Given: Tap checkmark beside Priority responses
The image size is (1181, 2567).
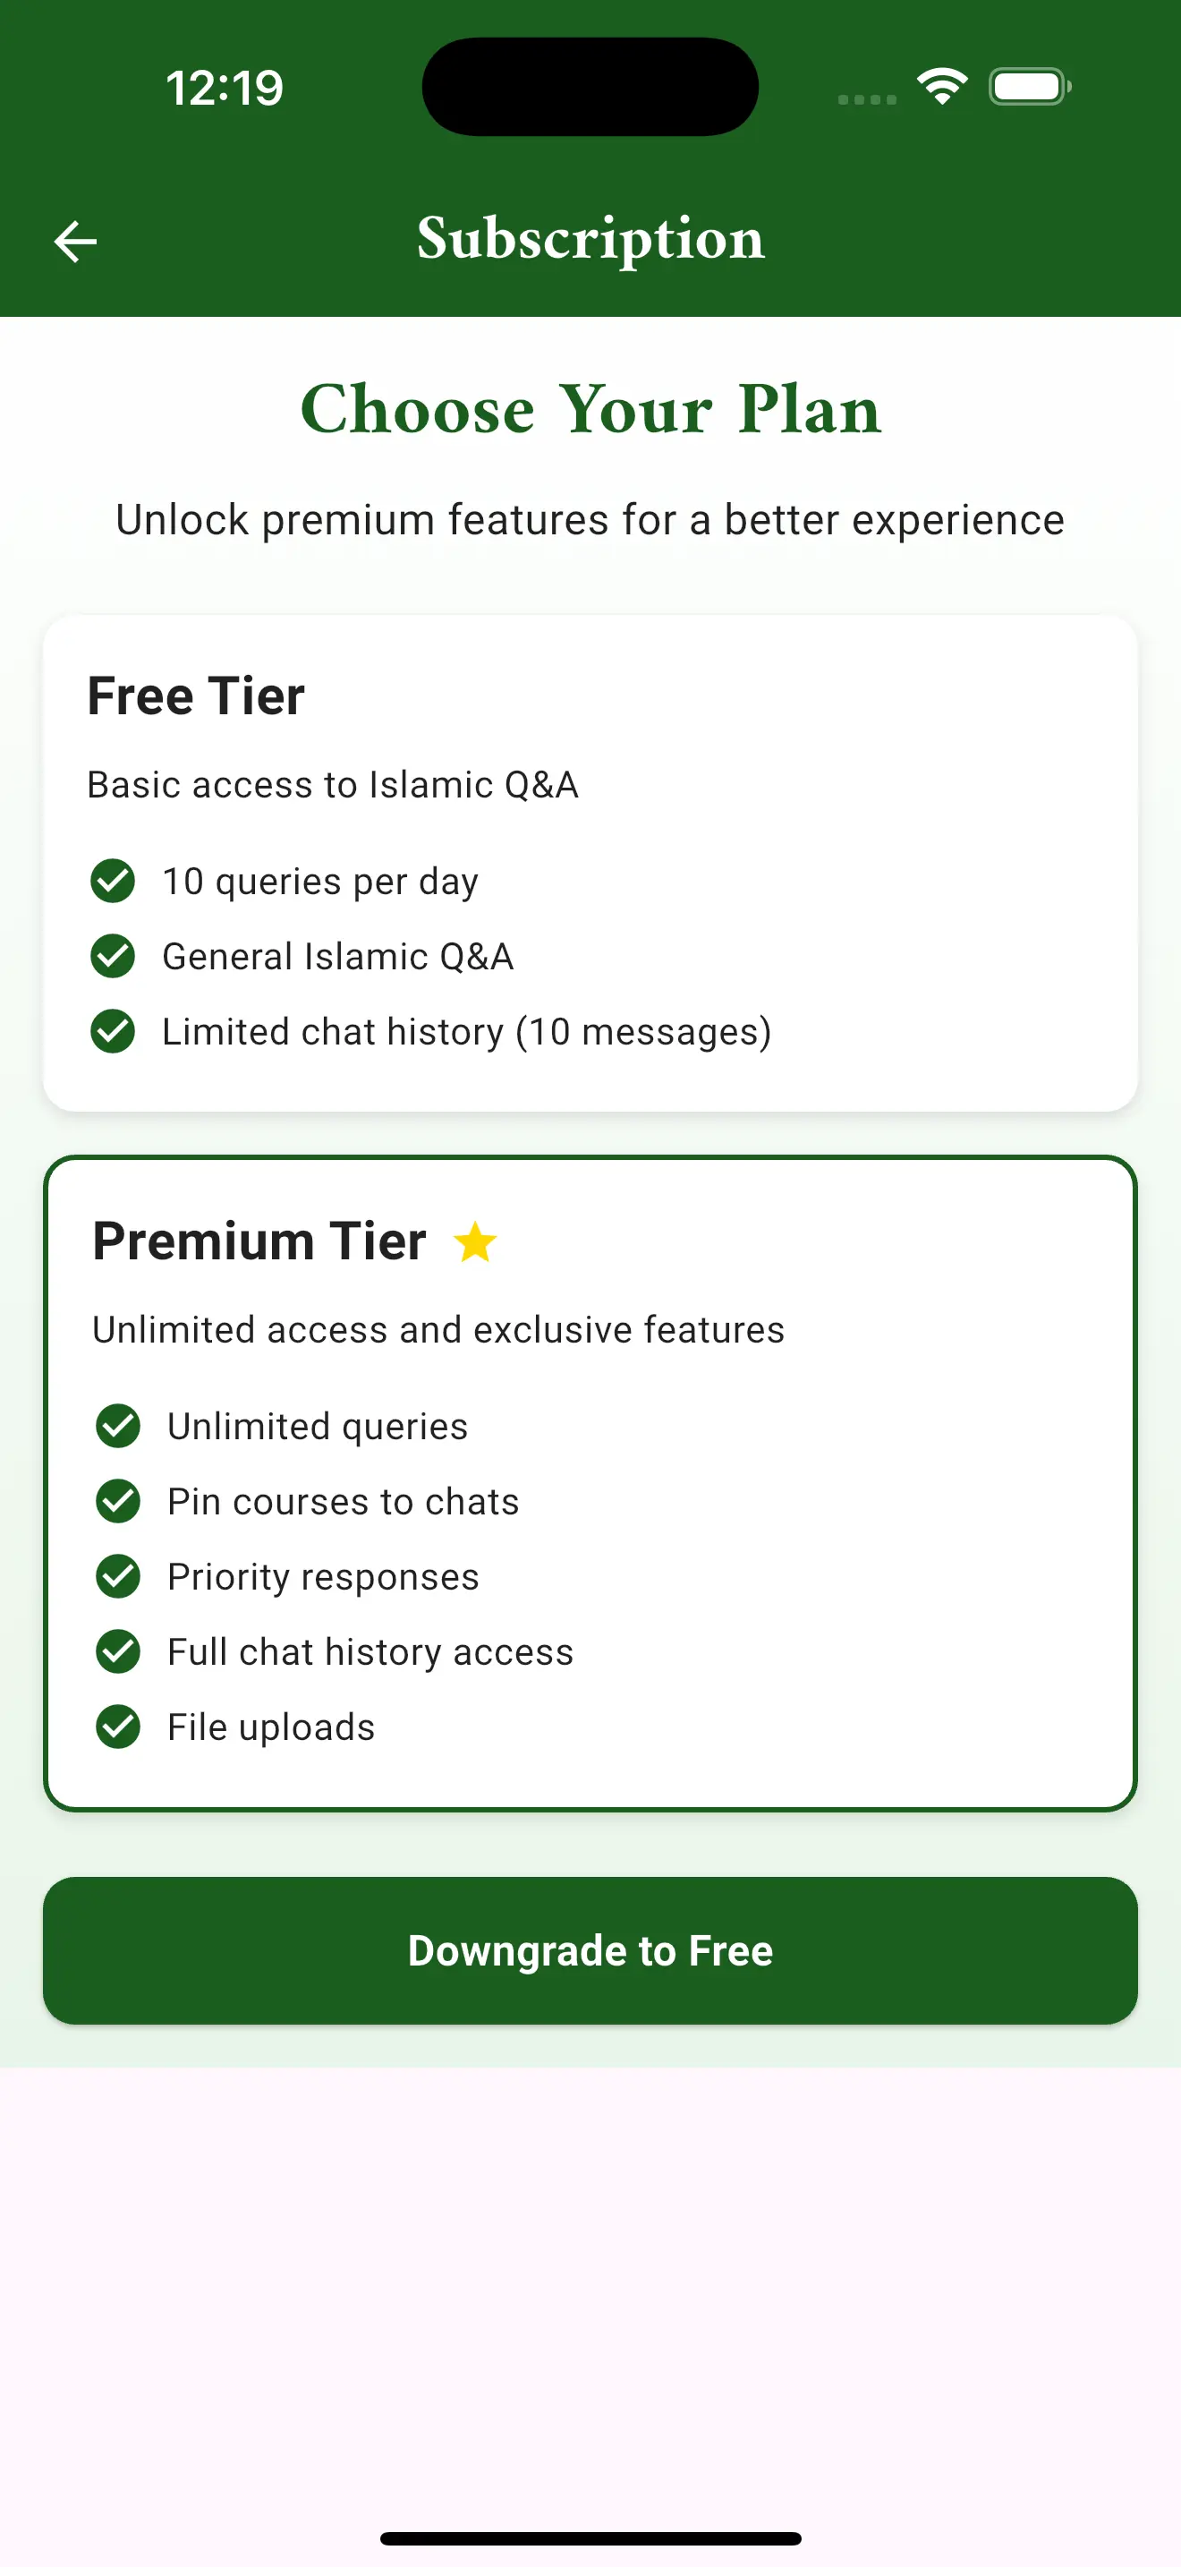Looking at the screenshot, I should (117, 1576).
